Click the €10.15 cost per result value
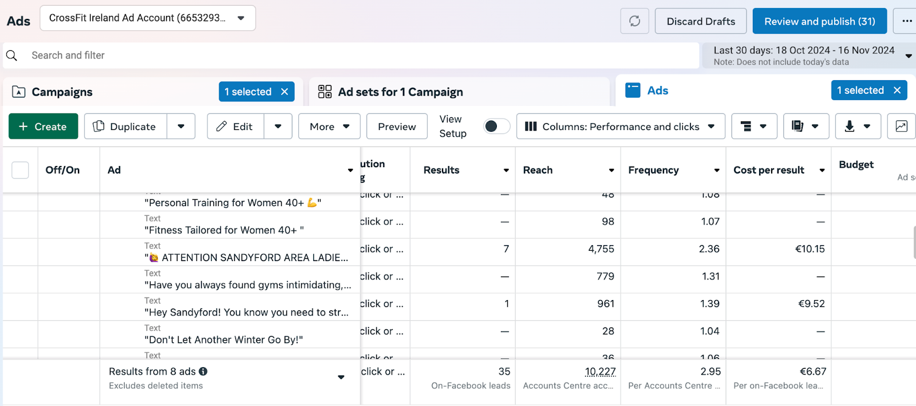The height and width of the screenshot is (406, 916). click(810, 249)
